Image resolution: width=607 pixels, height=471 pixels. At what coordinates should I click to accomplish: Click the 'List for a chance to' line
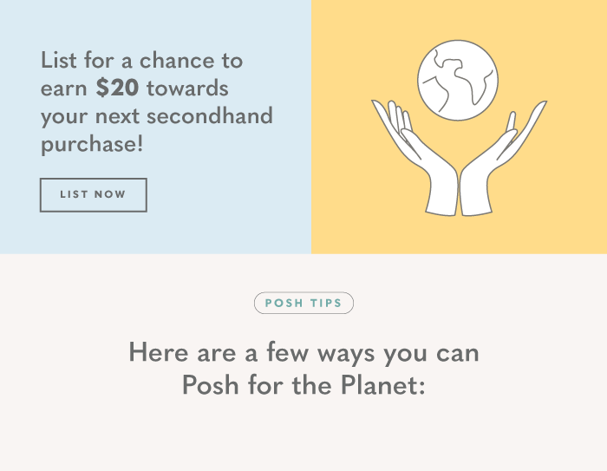(141, 61)
